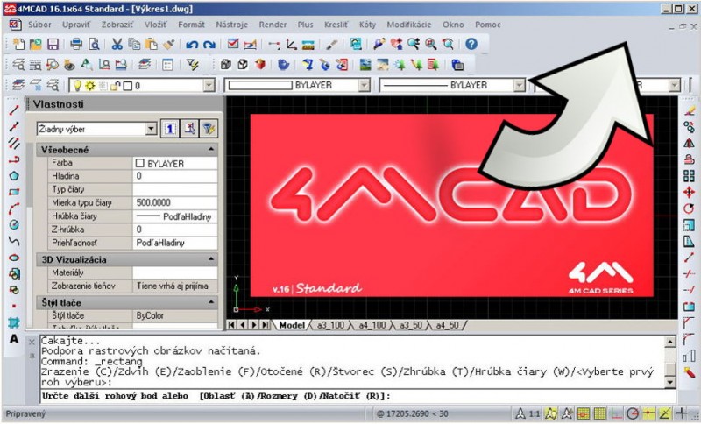The height and width of the screenshot is (424, 701).
Task: Click the Quick Select filter button in Vlastnosti
Action: point(209,129)
